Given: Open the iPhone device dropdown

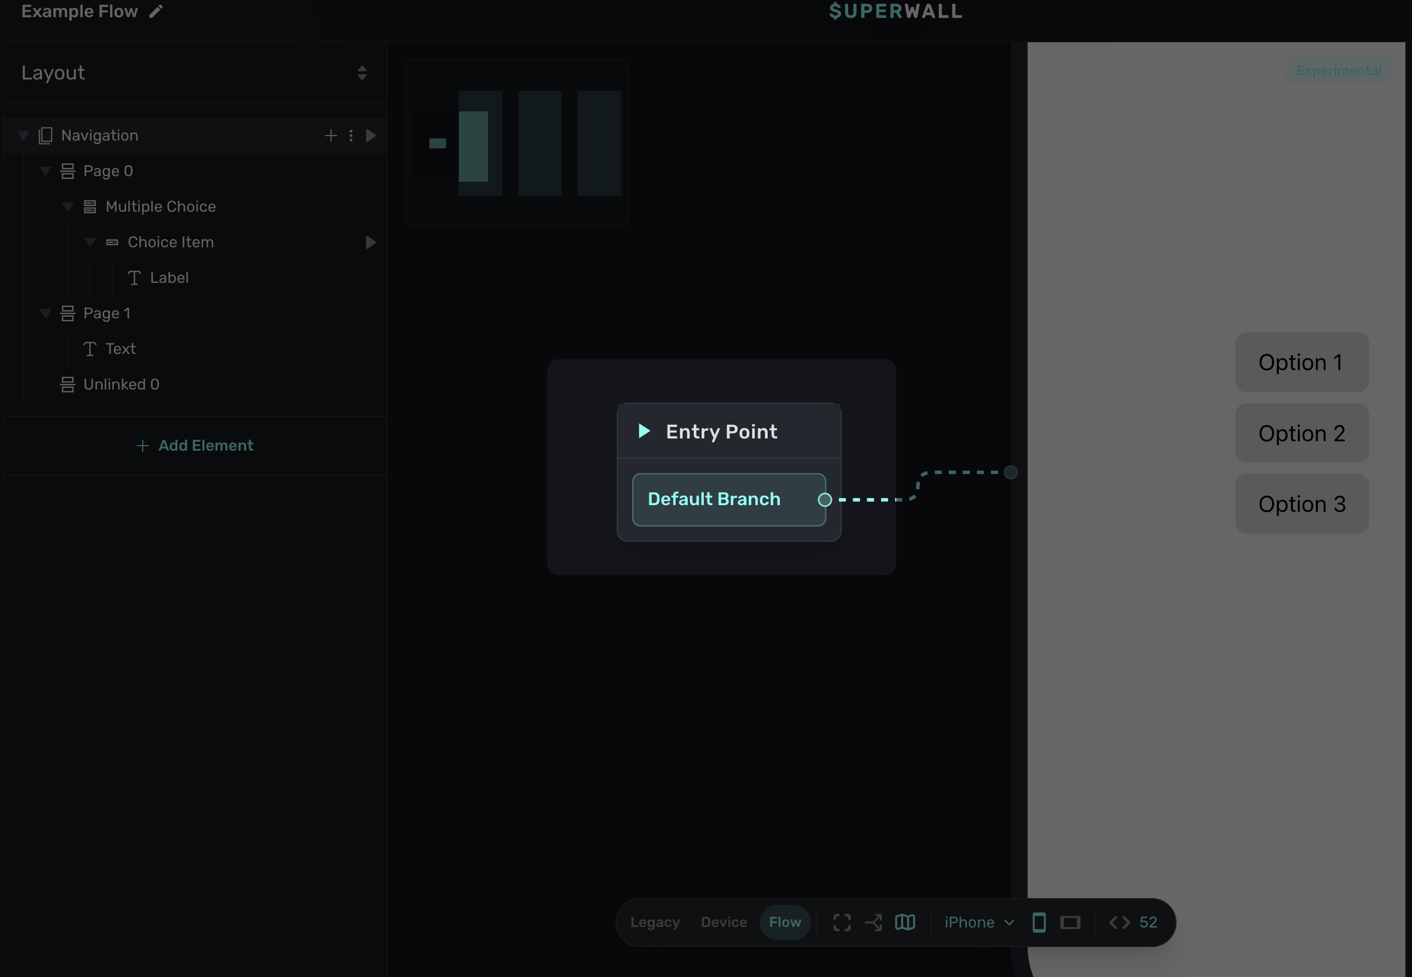Looking at the screenshot, I should pyautogui.click(x=979, y=922).
